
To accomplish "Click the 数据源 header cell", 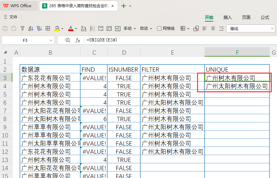I will (x=50, y=69).
